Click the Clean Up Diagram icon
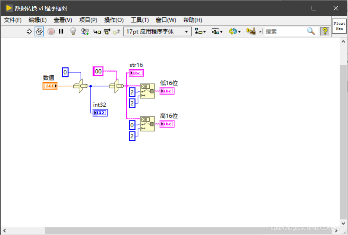The height and width of the screenshot is (235, 348). click(251, 31)
